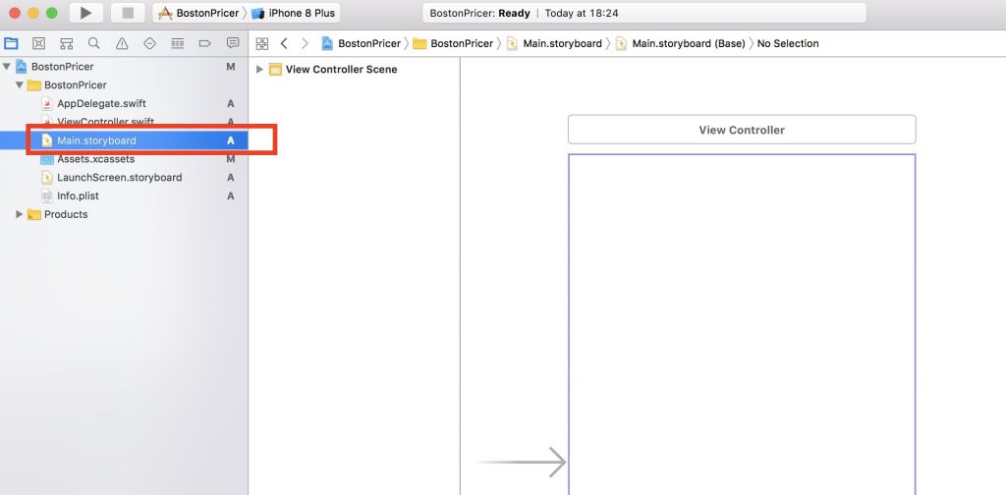Go back using the left chevron

[284, 43]
